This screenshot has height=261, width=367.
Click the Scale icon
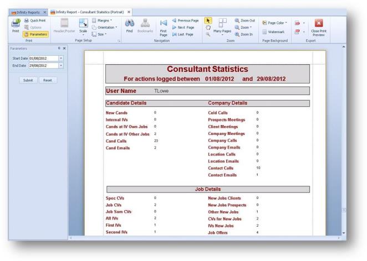83,25
